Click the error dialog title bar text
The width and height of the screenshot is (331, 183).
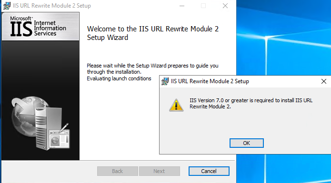point(210,81)
